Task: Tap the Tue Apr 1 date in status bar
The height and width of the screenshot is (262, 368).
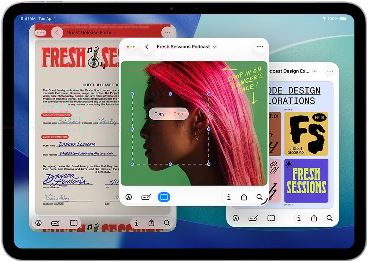Action: coord(47,19)
